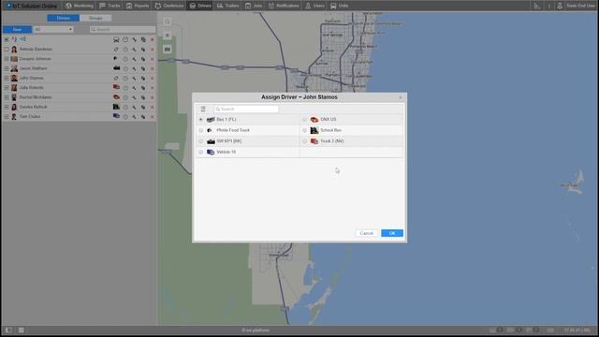
Task: Open properties wrench for John Stamos
Action: (x=134, y=79)
